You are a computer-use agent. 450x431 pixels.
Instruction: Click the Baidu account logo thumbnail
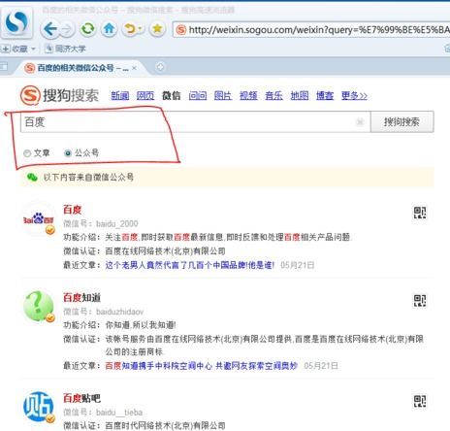tap(39, 219)
